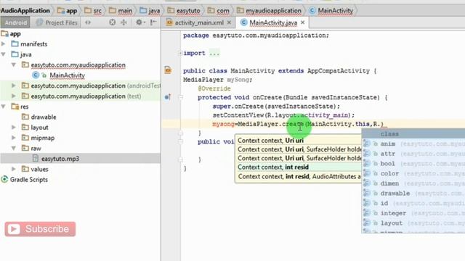This screenshot has height=261, width=465.
Task: Click the YouTube Subscribe button
Action: 40,229
